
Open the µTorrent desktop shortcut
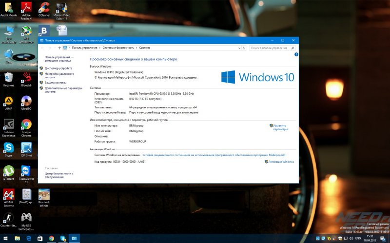click(x=8, y=172)
